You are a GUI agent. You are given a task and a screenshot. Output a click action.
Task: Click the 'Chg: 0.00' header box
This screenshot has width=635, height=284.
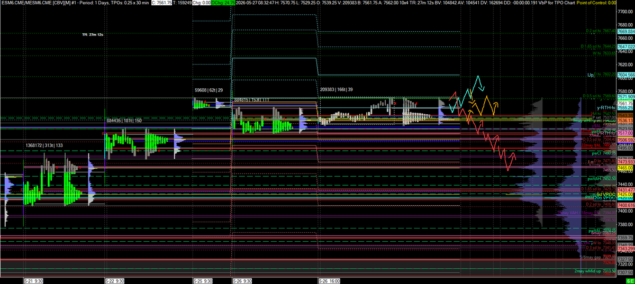tap(200, 3)
